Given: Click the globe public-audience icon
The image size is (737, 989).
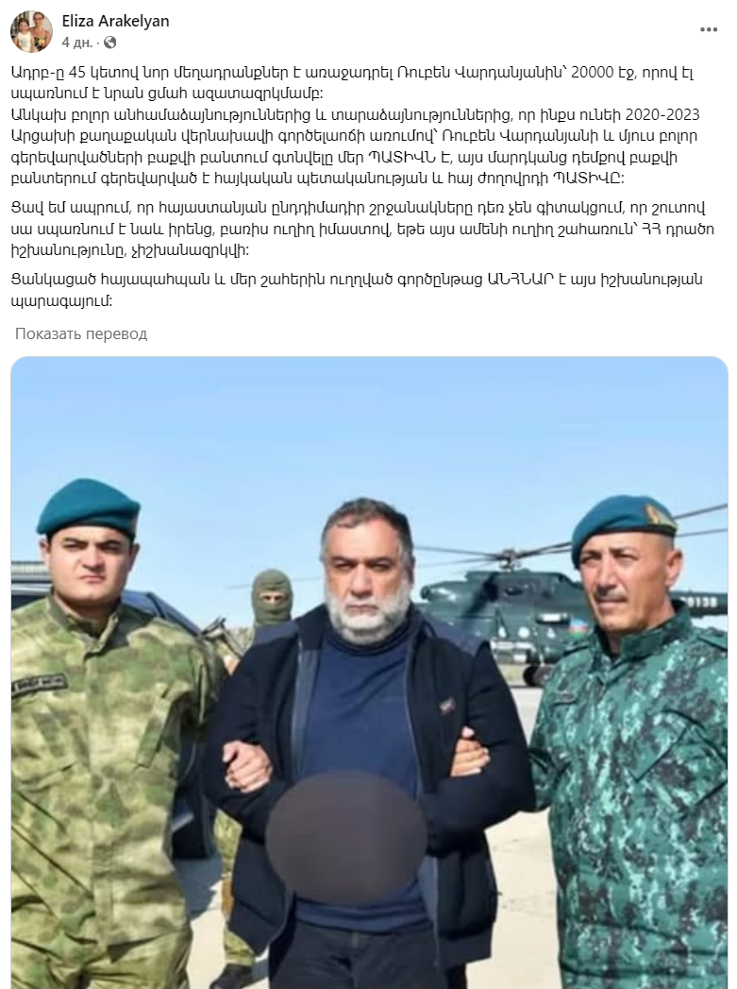Looking at the screenshot, I should 109,43.
